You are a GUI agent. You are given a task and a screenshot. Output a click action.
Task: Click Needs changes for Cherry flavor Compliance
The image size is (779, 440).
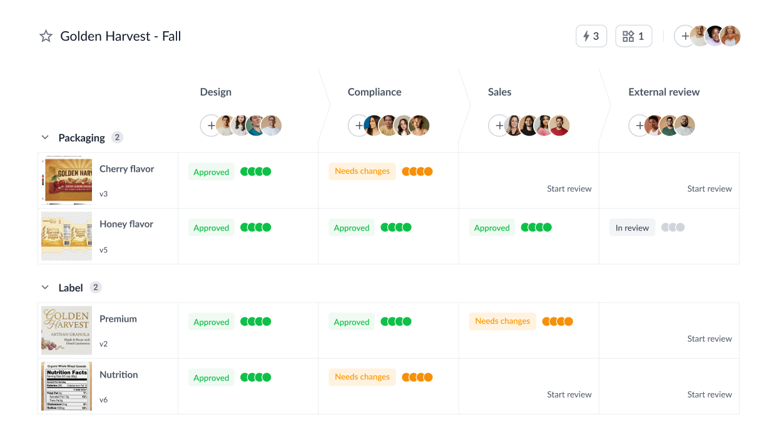[362, 171]
